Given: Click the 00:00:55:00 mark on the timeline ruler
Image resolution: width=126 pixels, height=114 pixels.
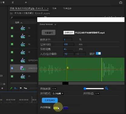Looking at the screenshot, I should (x=11, y=100).
